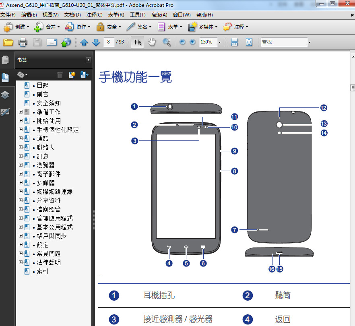Screen dimensions: 355x326
Task: Click the expand current bookmark icon
Action: [x=84, y=75]
